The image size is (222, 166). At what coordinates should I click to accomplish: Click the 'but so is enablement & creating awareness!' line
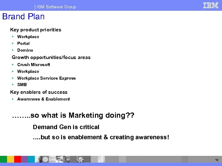click(101, 137)
